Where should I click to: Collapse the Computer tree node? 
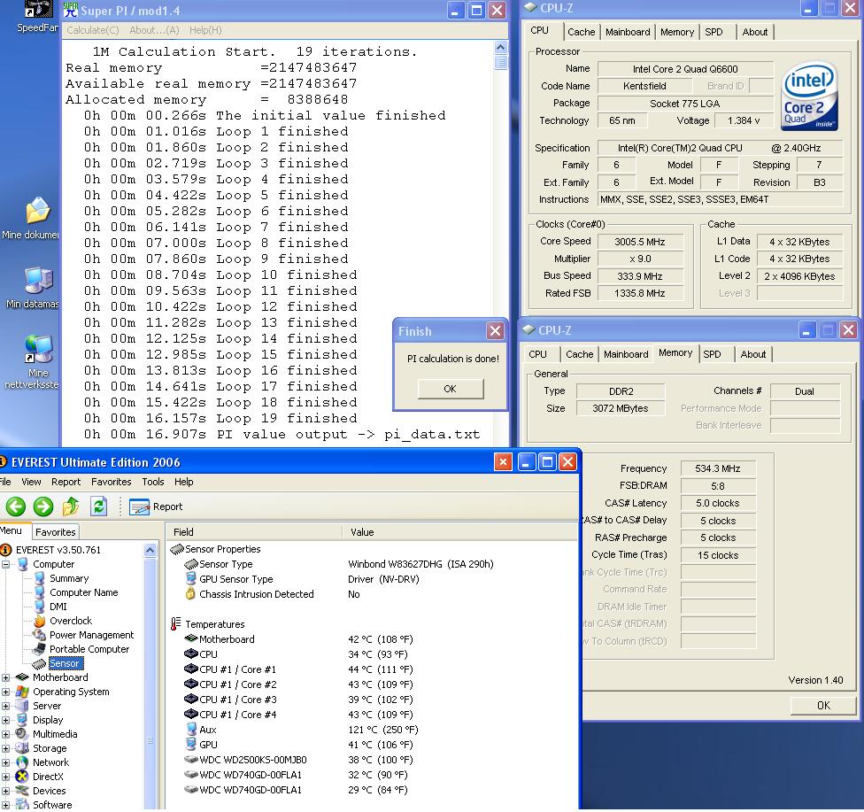tap(5, 564)
